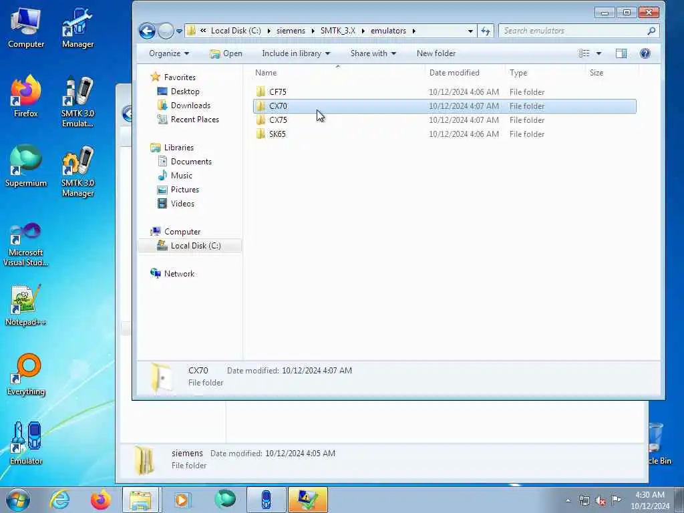Select Computer in the navigation pane
The height and width of the screenshot is (513, 684).
point(182,232)
